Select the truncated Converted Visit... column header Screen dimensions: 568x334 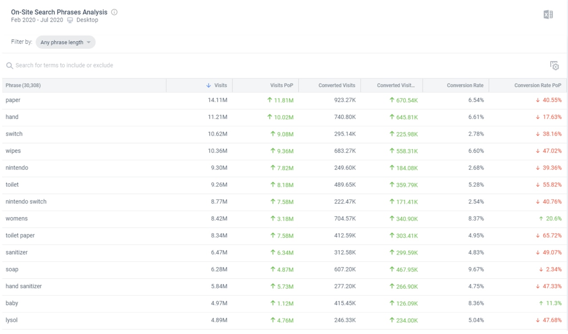point(396,86)
